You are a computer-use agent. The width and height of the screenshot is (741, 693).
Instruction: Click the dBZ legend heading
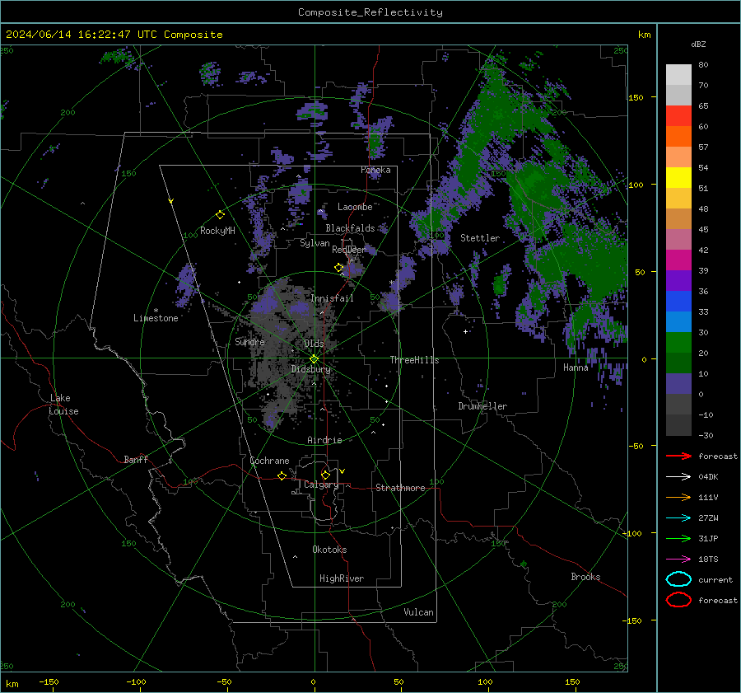698,44
